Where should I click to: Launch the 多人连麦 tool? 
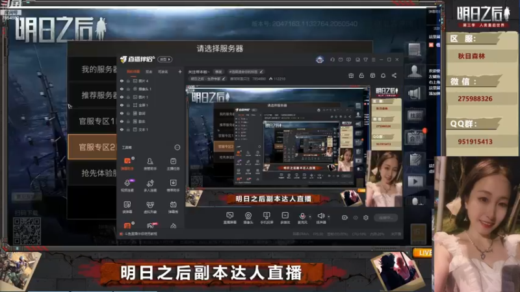coord(150,185)
